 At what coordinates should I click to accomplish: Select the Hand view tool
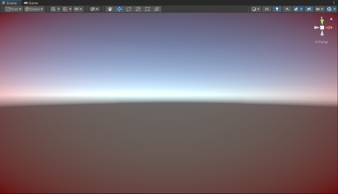[110, 9]
